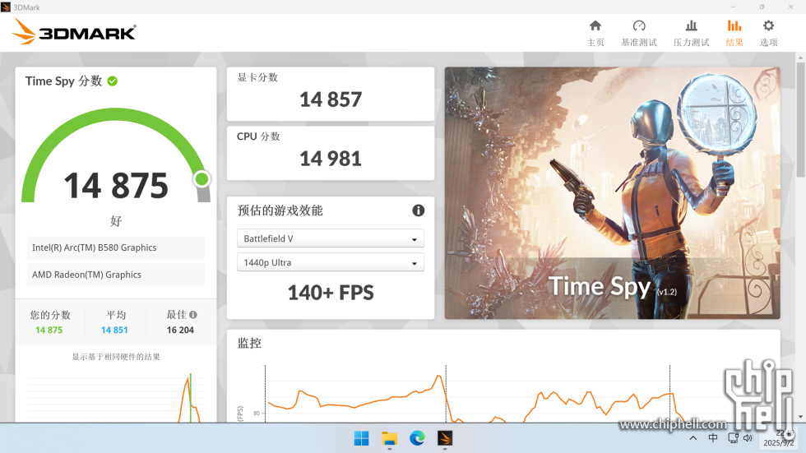
Task: Click the score distribution chart
Action: tap(116, 397)
